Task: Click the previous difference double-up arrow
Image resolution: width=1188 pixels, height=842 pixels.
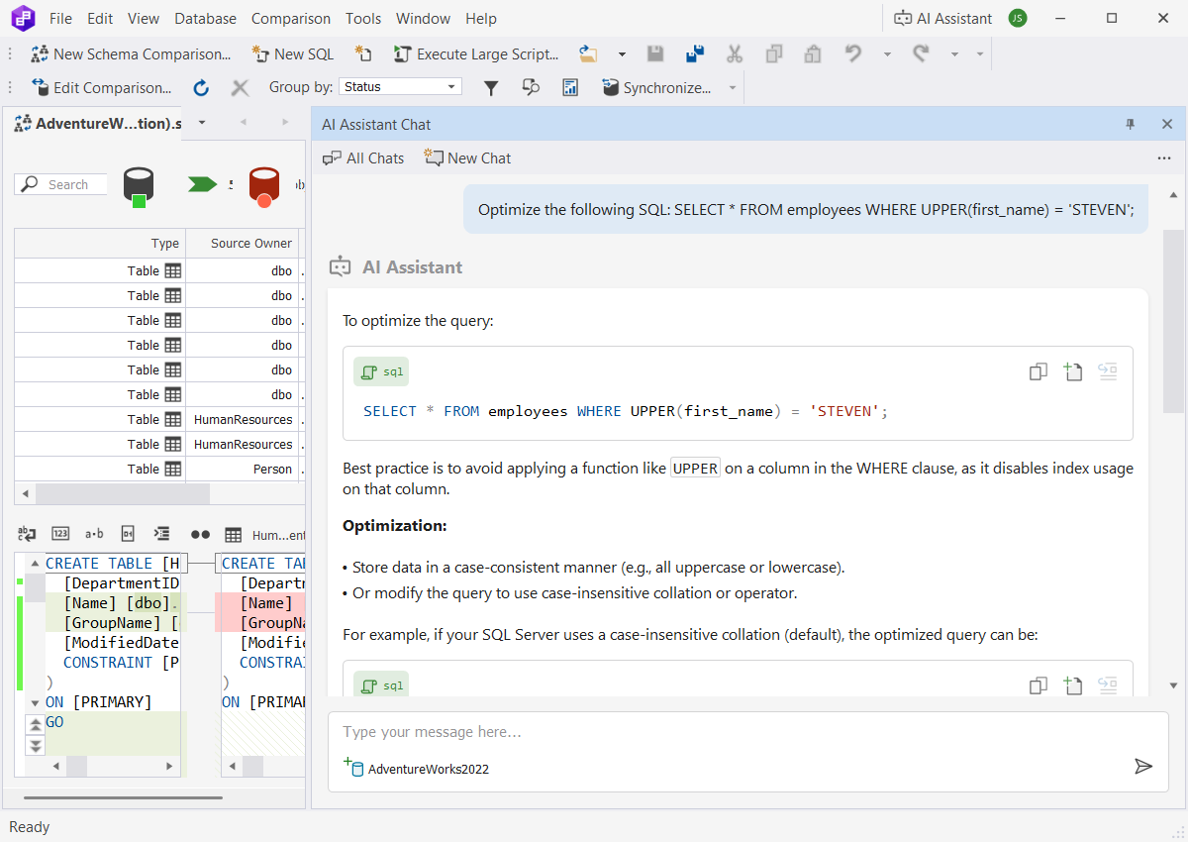Action: point(35,725)
